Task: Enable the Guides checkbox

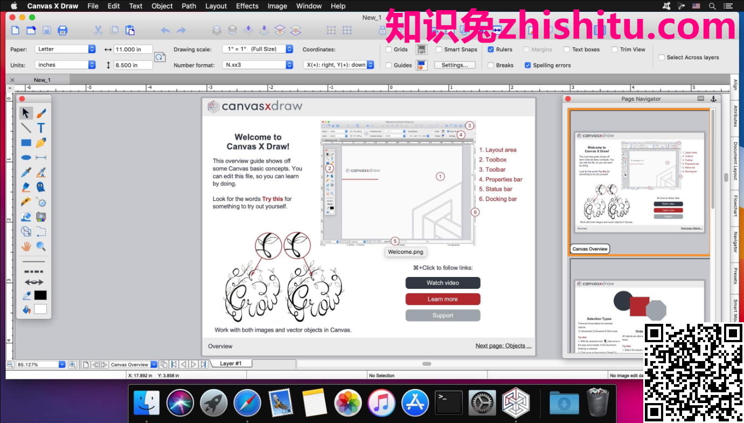Action: (x=389, y=65)
